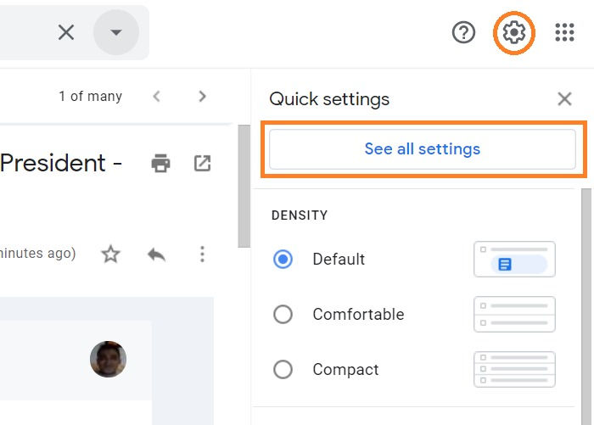Screen dimensions: 594x425
Task: Click the Default density preview thumbnail
Action: tap(514, 260)
